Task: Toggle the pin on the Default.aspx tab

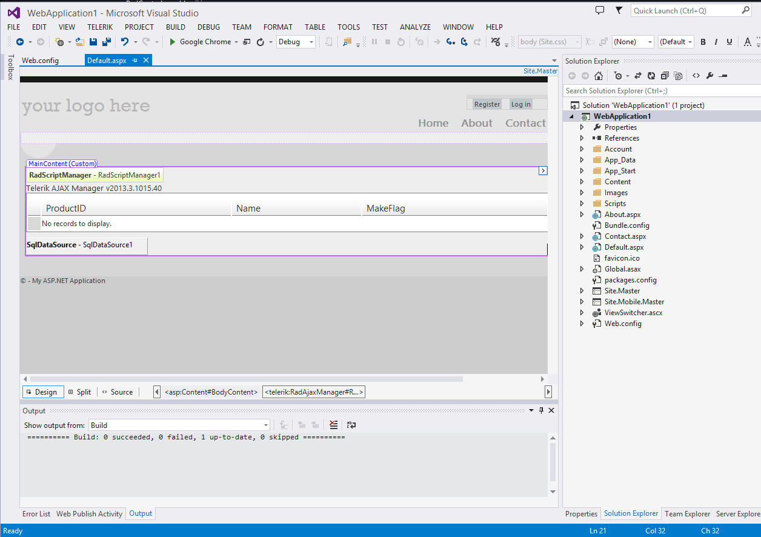Action: point(135,61)
